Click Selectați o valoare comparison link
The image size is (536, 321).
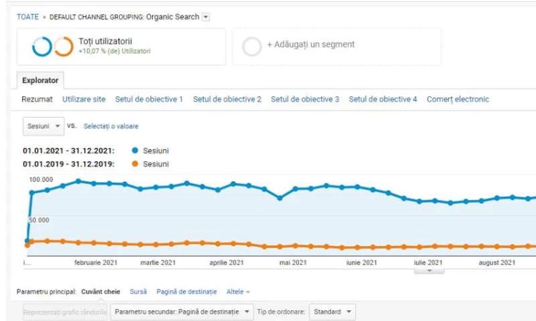111,126
